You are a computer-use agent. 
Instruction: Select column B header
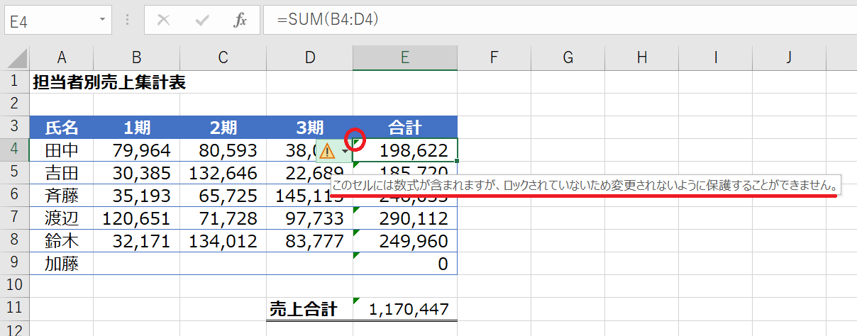tap(136, 58)
